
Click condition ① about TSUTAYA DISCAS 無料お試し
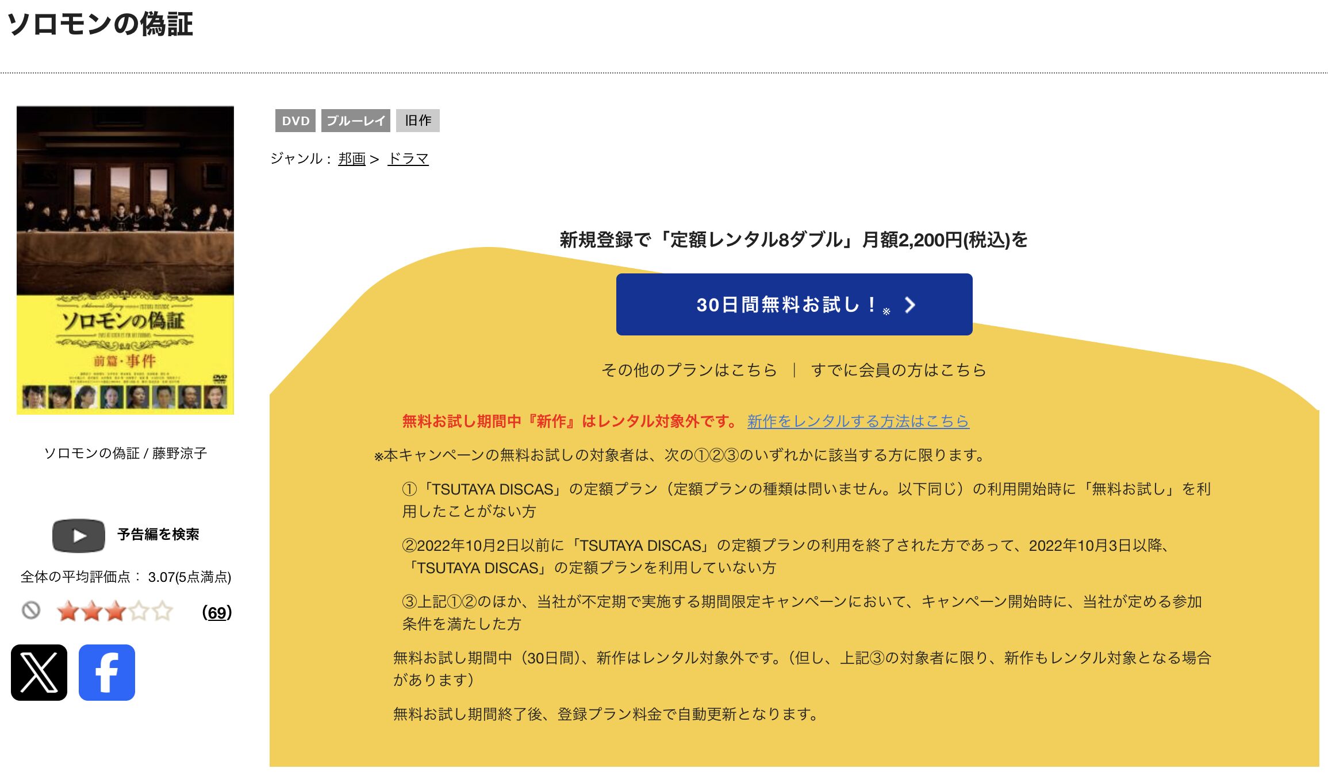[x=807, y=500]
